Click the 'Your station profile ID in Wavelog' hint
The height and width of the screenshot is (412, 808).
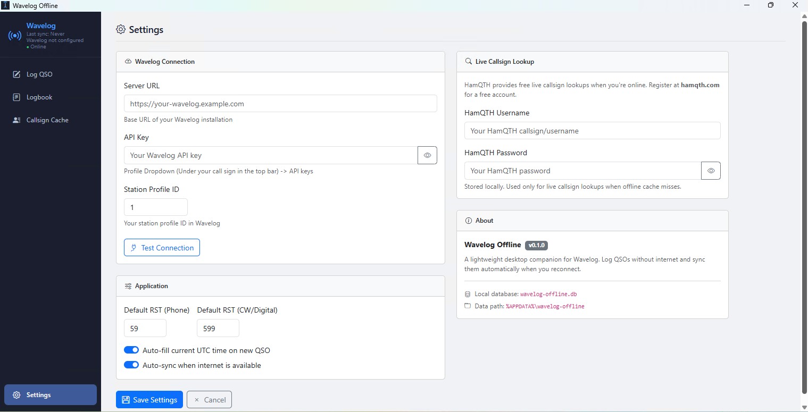click(x=172, y=223)
